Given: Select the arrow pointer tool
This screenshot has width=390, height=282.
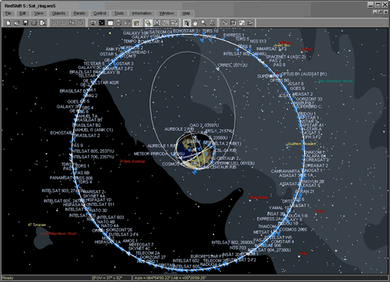Looking at the screenshot, I should pos(187,23).
